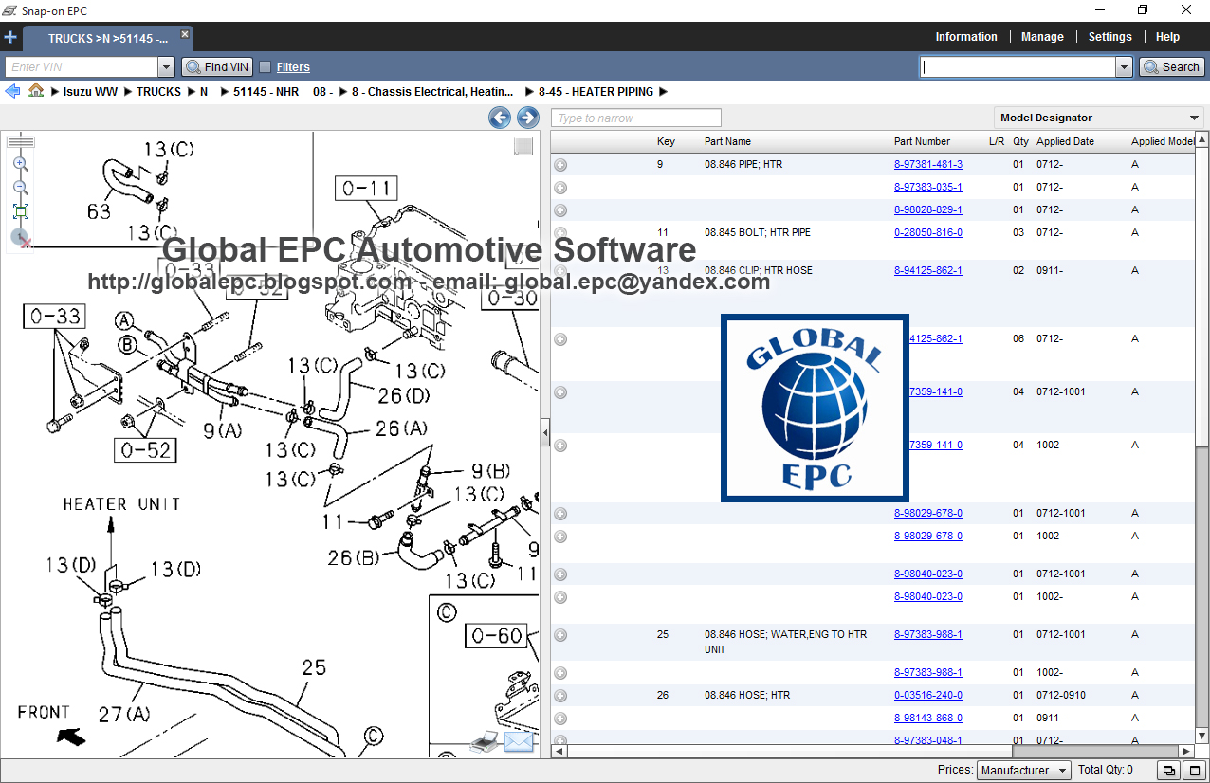Select the 51145 - NHR breadcrumb
Viewport: 1210px width, 783px height.
(266, 92)
